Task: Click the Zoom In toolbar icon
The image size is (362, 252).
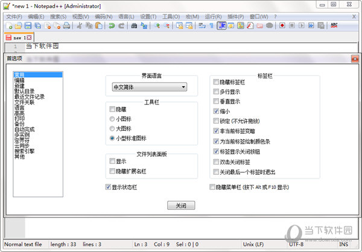Action: [x=157, y=25]
